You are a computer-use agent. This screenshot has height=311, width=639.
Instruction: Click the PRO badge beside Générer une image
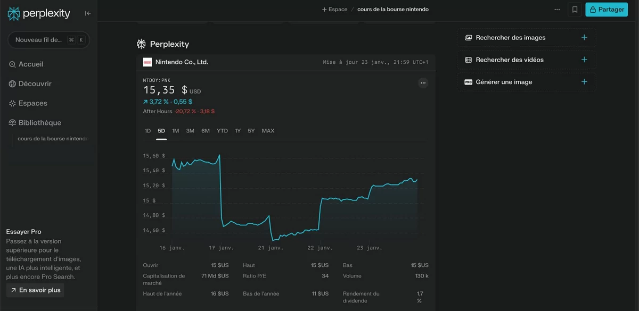coord(469,82)
